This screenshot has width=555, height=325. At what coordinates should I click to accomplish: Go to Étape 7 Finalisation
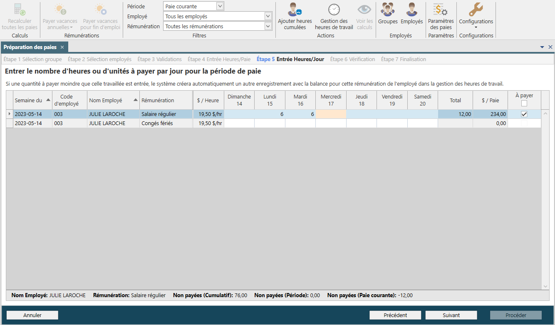[404, 59]
